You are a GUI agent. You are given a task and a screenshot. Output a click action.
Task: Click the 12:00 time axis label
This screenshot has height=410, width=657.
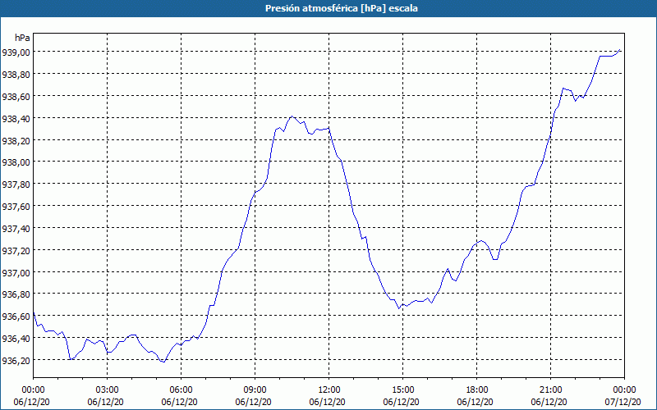(329, 390)
